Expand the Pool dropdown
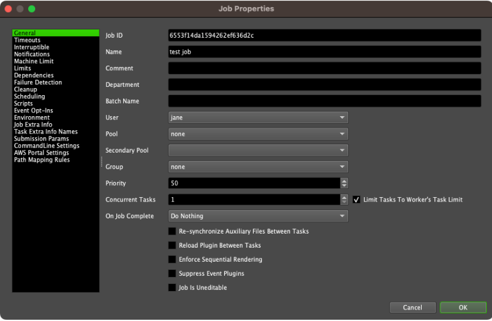Viewport: 492px width, 321px height. 258,134
